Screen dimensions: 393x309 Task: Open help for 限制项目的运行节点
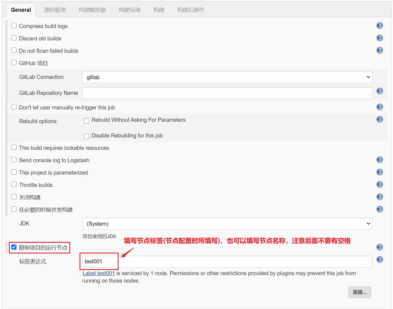pyautogui.click(x=380, y=247)
